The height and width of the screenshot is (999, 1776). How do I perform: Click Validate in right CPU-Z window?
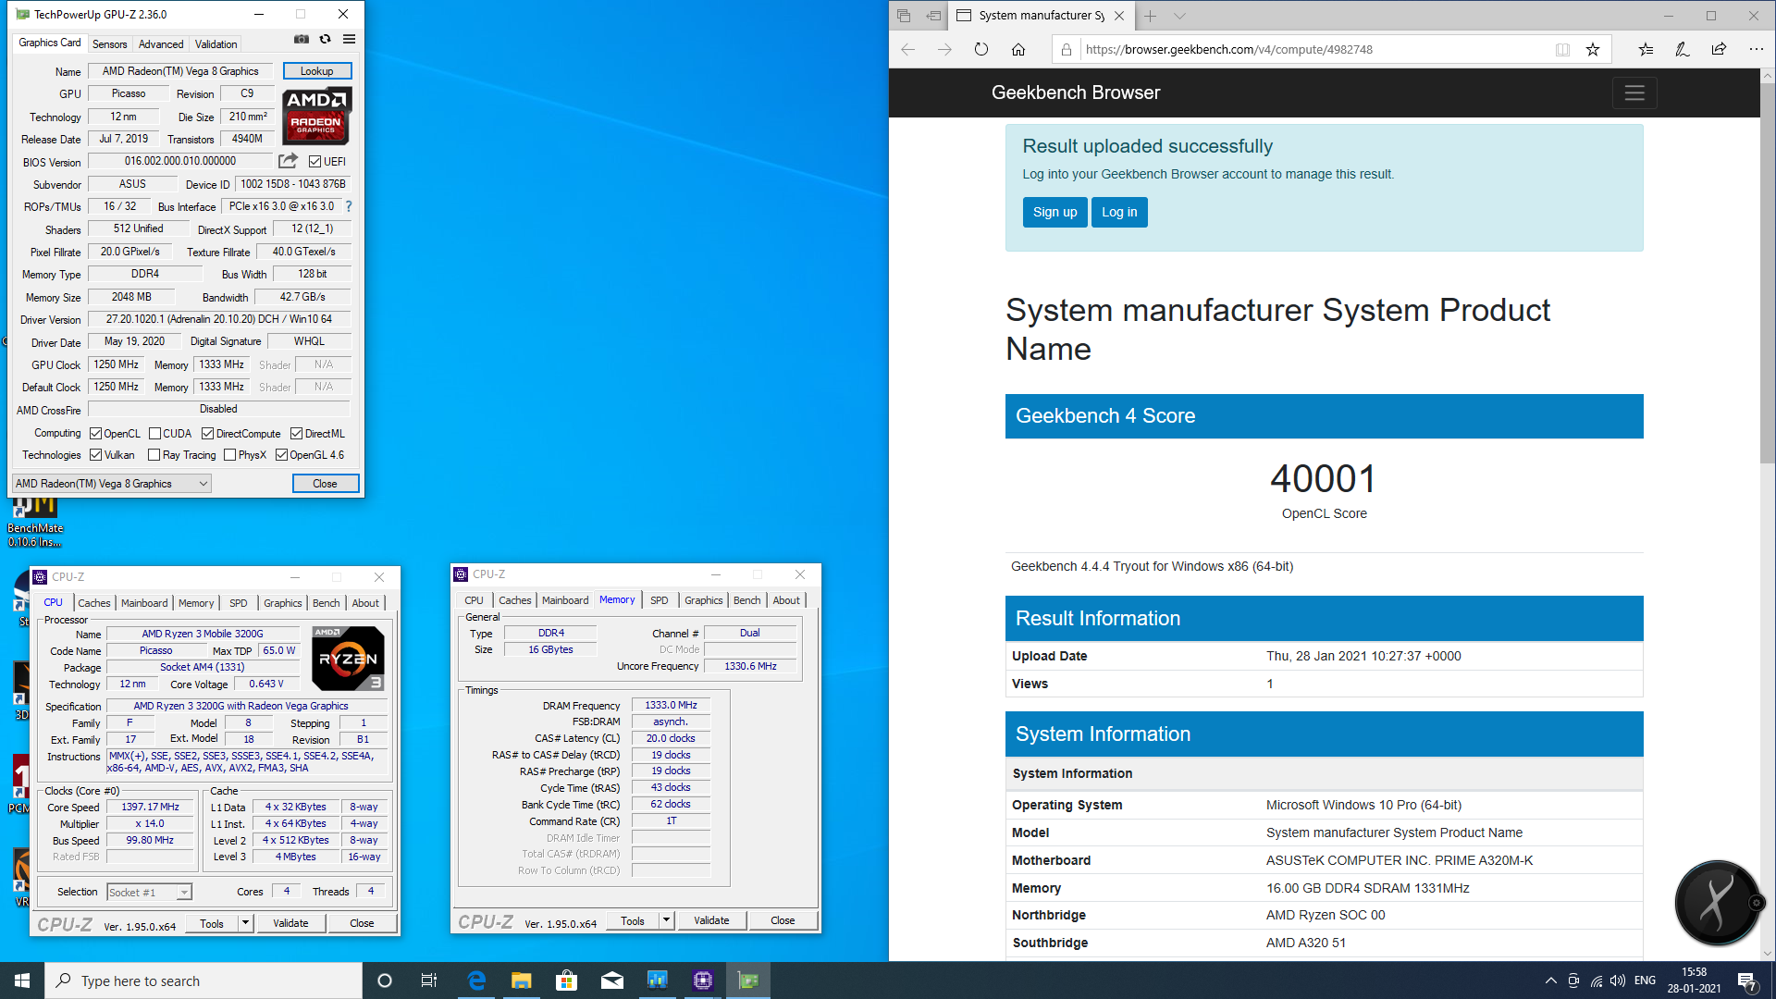pos(711,920)
